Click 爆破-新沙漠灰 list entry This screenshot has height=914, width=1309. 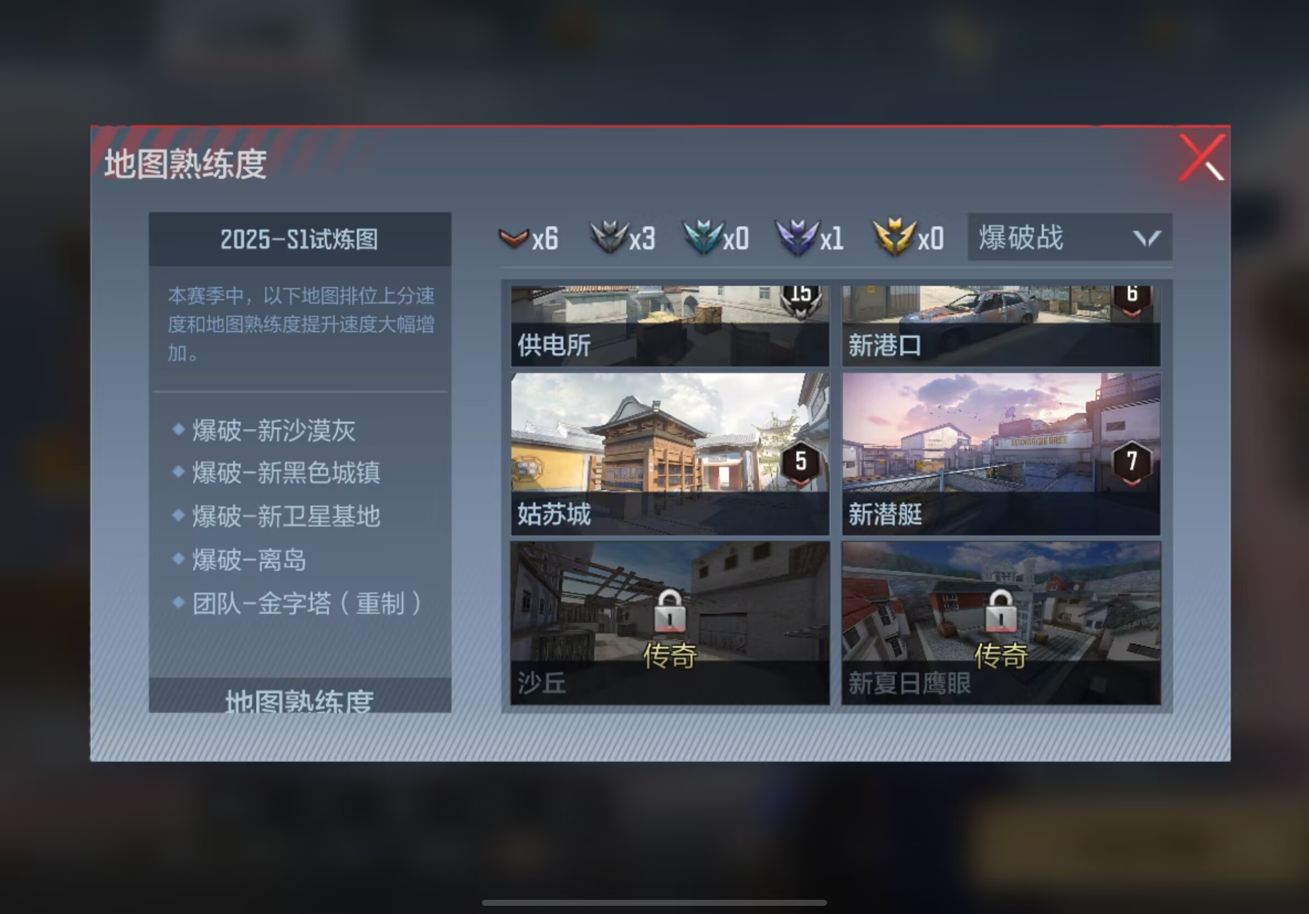point(274,430)
